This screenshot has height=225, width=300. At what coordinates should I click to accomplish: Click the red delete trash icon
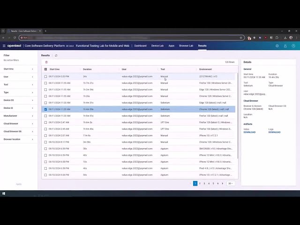(x=46, y=62)
